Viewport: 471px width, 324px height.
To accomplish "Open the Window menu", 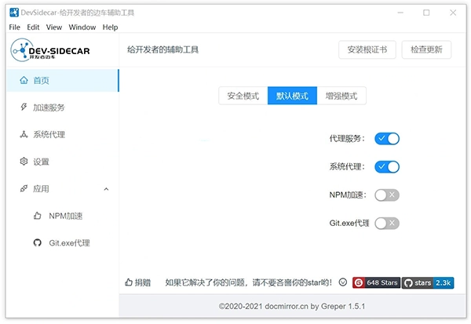I will [82, 27].
